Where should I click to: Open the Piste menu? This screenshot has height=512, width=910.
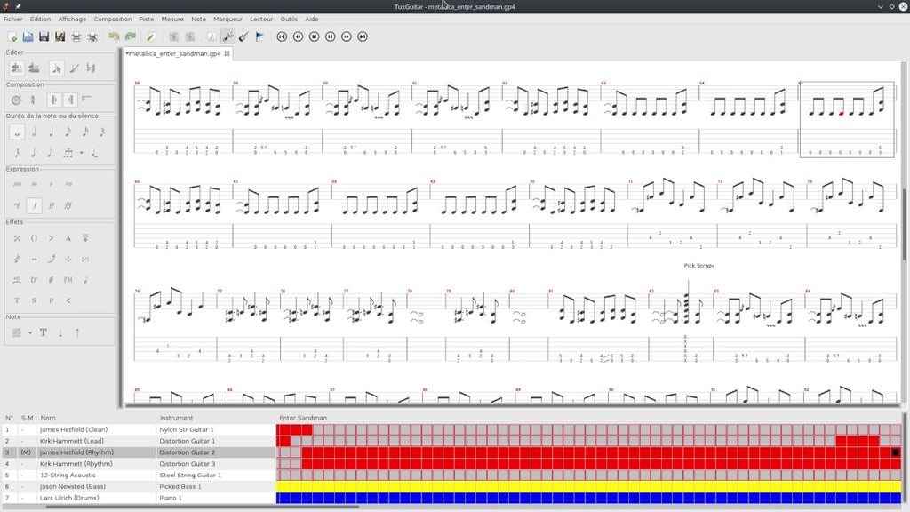[147, 20]
